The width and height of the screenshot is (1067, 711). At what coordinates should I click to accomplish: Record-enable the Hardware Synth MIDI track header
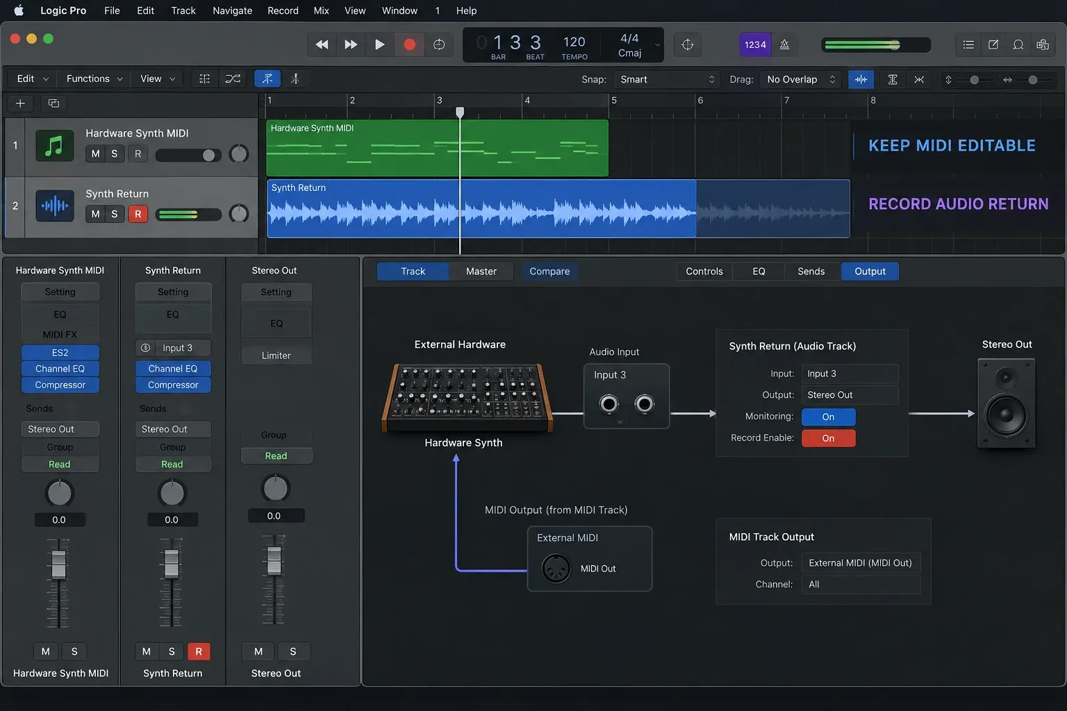[138, 153]
